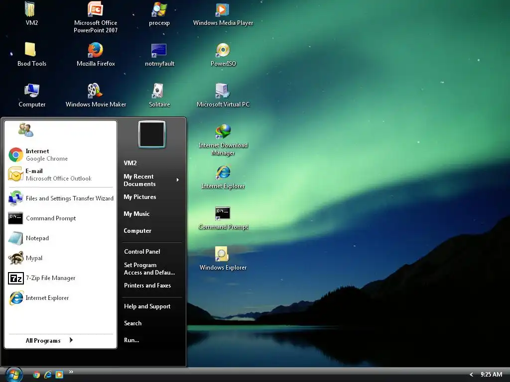Click the 9:25 AM taskbar clock

[491, 375]
